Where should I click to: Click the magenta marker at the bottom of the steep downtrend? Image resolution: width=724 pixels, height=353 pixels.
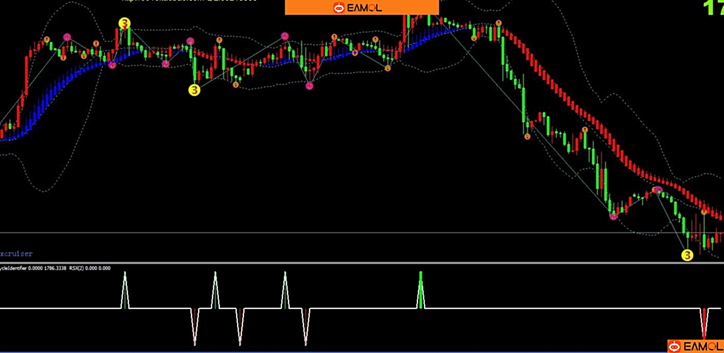click(613, 216)
